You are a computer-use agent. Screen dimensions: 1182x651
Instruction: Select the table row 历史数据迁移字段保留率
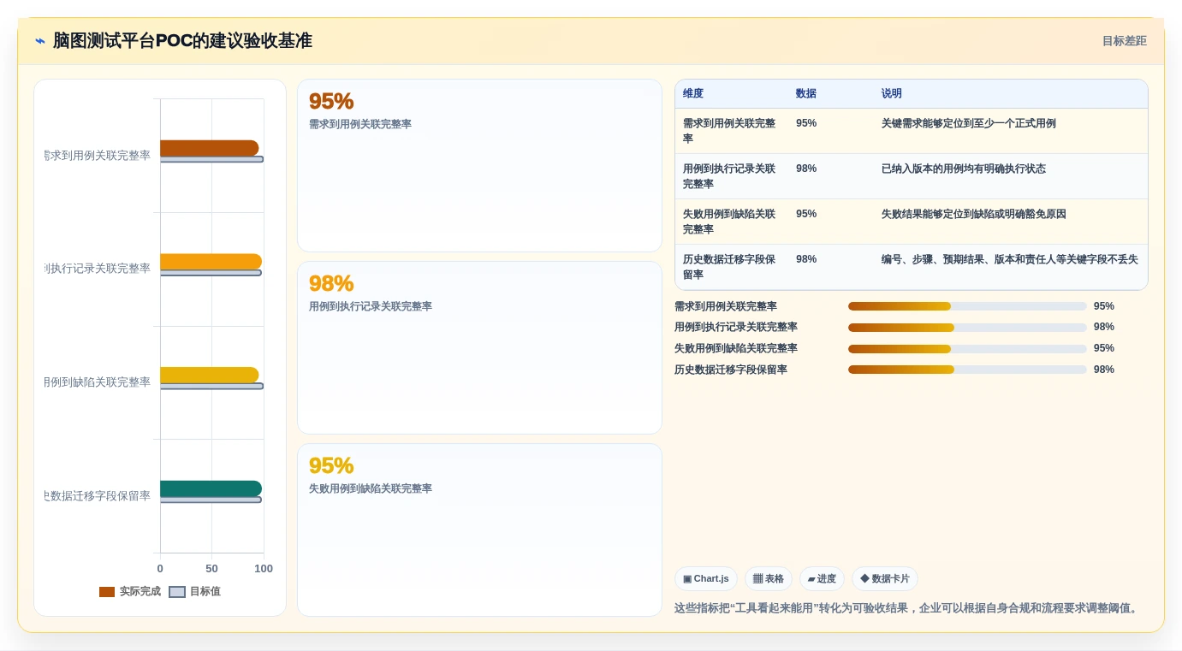[912, 267]
